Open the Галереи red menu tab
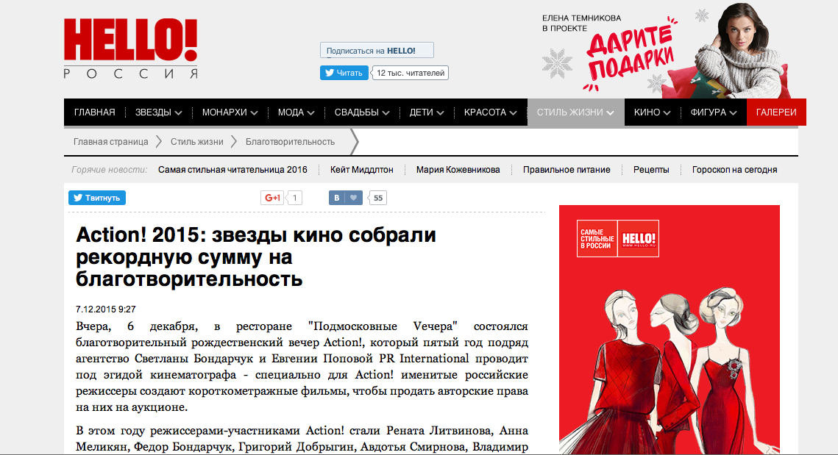The image size is (838, 455). point(776,112)
